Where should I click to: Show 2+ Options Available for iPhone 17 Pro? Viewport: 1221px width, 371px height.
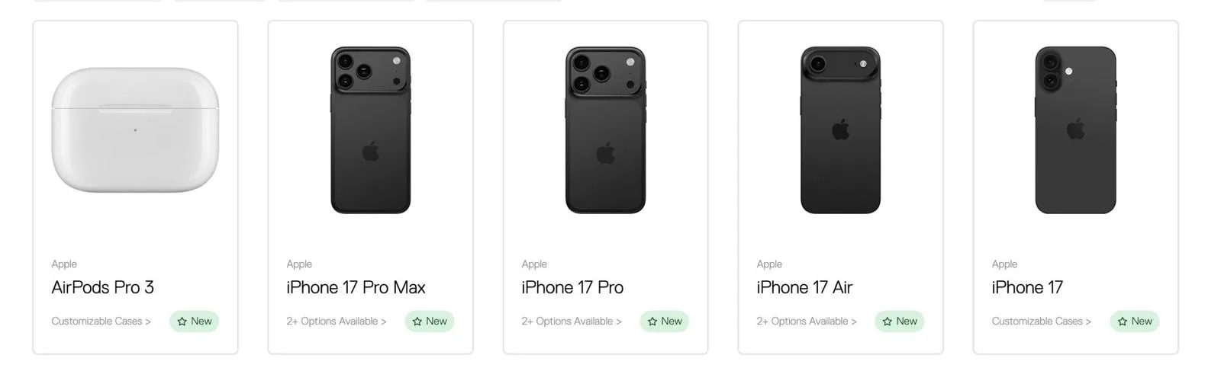coord(571,321)
